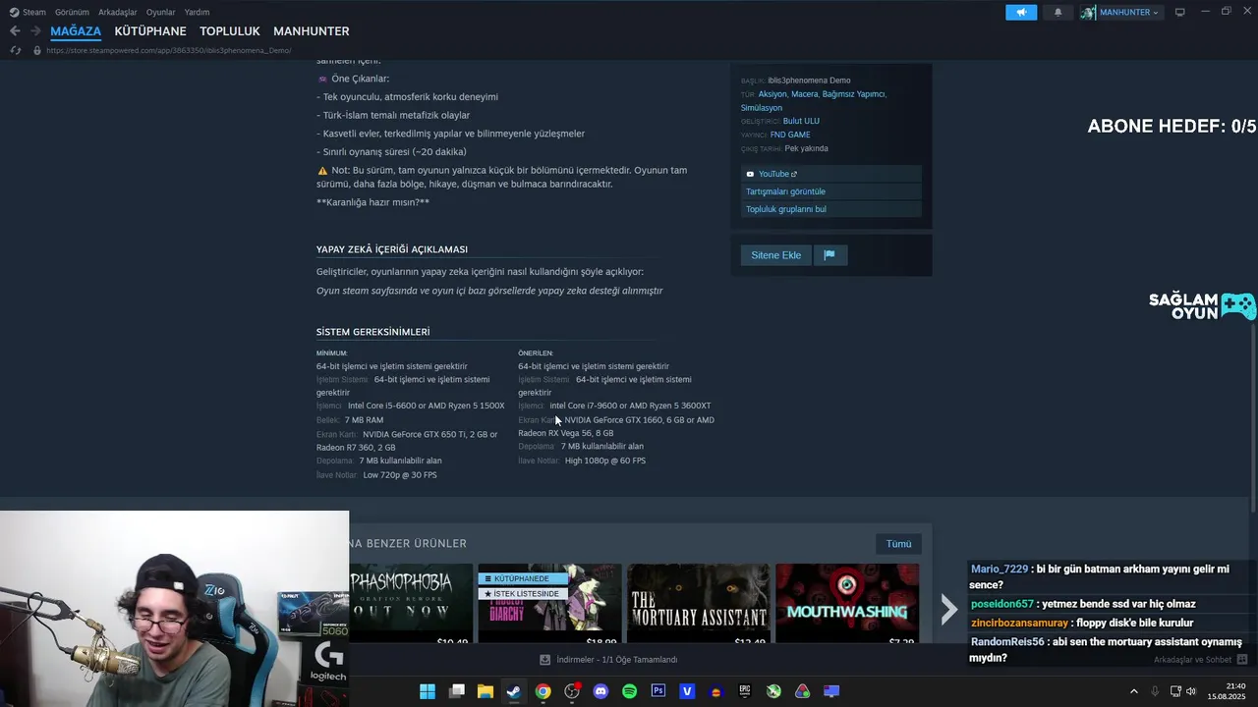Screen dimensions: 1258x707
Task: Open Tartışmaları görüntüle link
Action: (831, 191)
